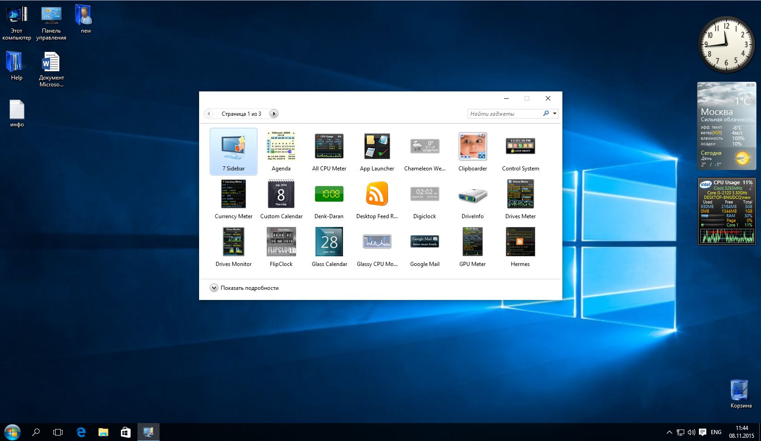Switch the ENG keyboard language indicator
Viewport: 761px width, 441px height.
pyautogui.click(x=716, y=432)
